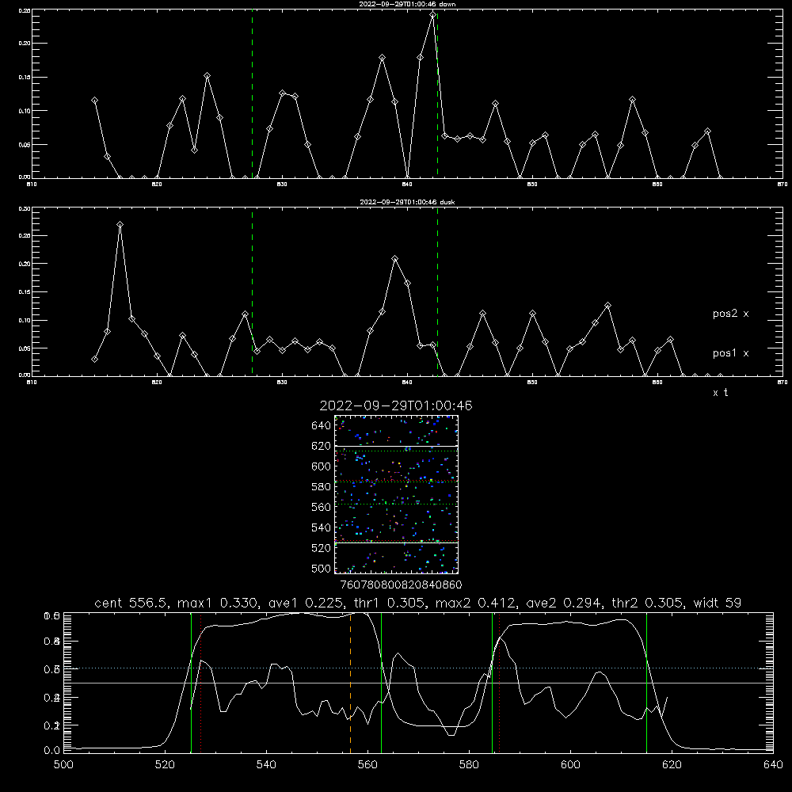Click 'thr2 0.305' in the stats line
The width and height of the screenshot is (792, 792).
(x=647, y=603)
